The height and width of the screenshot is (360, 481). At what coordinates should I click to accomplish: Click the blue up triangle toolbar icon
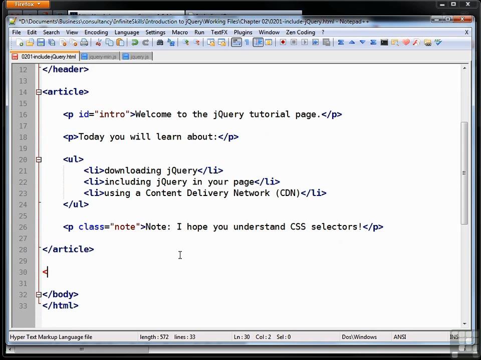click(352, 42)
